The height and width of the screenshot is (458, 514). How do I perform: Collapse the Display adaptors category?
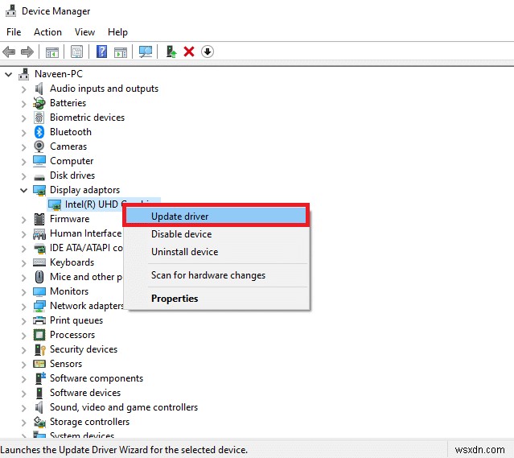coord(23,190)
